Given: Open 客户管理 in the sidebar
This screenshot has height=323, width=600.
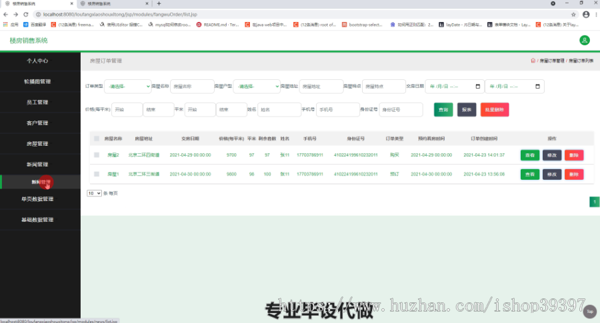Looking at the screenshot, I should point(37,123).
